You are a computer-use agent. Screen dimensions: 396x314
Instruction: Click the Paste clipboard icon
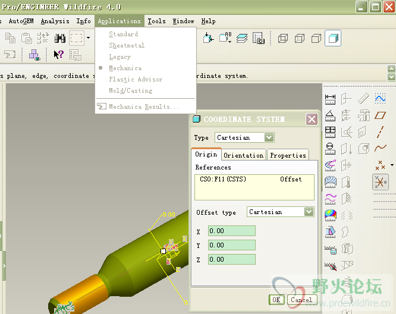coord(27,39)
